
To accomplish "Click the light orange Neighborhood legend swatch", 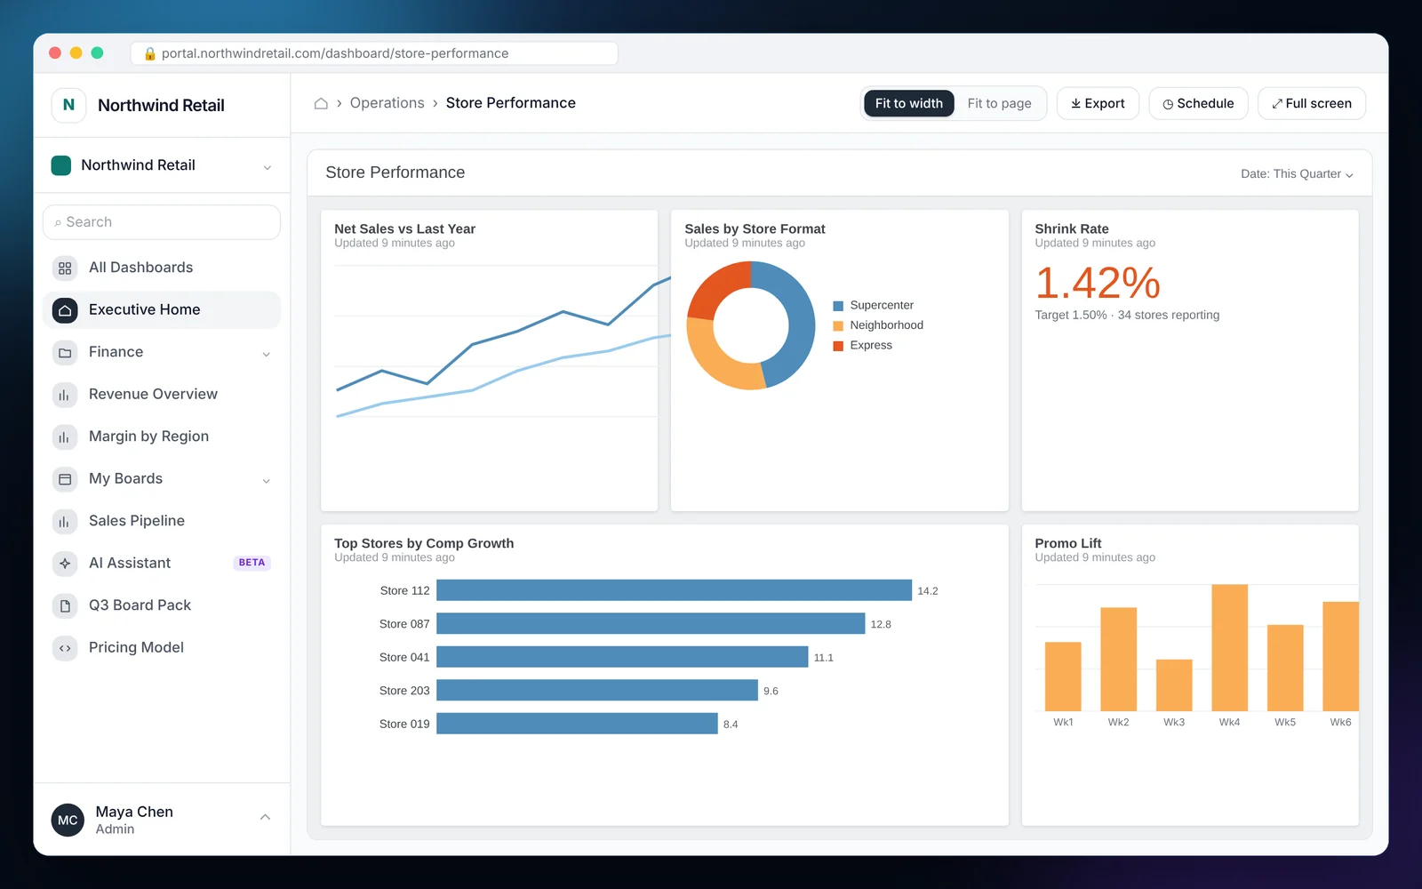I will coord(838,325).
